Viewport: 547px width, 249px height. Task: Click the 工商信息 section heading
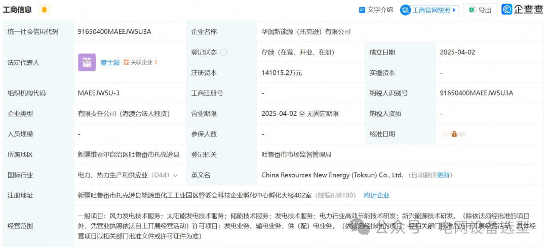pyautogui.click(x=18, y=10)
